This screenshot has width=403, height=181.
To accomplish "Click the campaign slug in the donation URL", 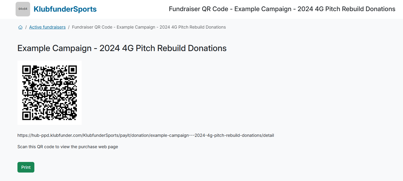I will [x=206, y=135].
